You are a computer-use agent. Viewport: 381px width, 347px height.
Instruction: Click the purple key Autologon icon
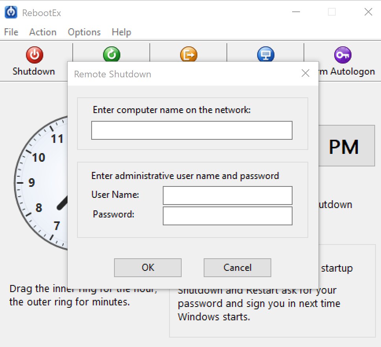click(x=342, y=55)
